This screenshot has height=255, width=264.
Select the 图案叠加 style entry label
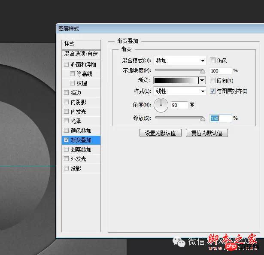81,149
